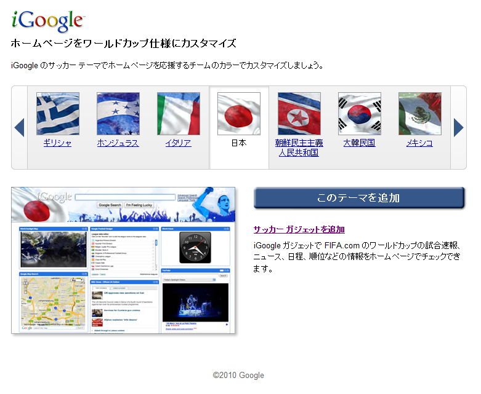Screen dimensions: 481x394
Task: Select the Greece flag thumbnail
Action: tap(58, 114)
